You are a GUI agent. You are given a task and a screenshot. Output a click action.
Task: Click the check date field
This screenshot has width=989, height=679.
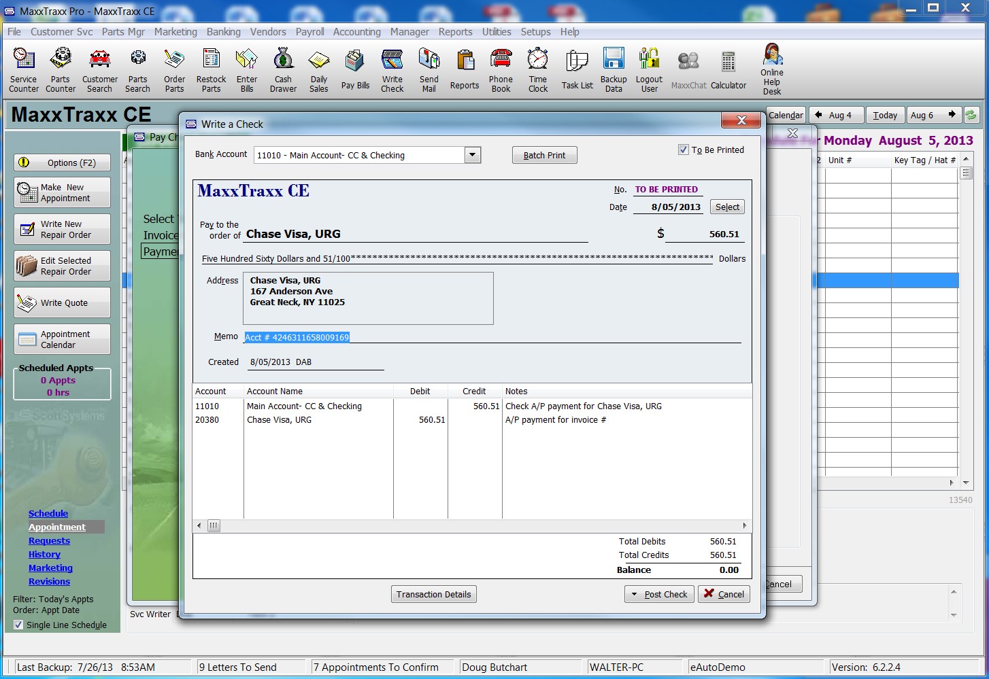coord(668,207)
